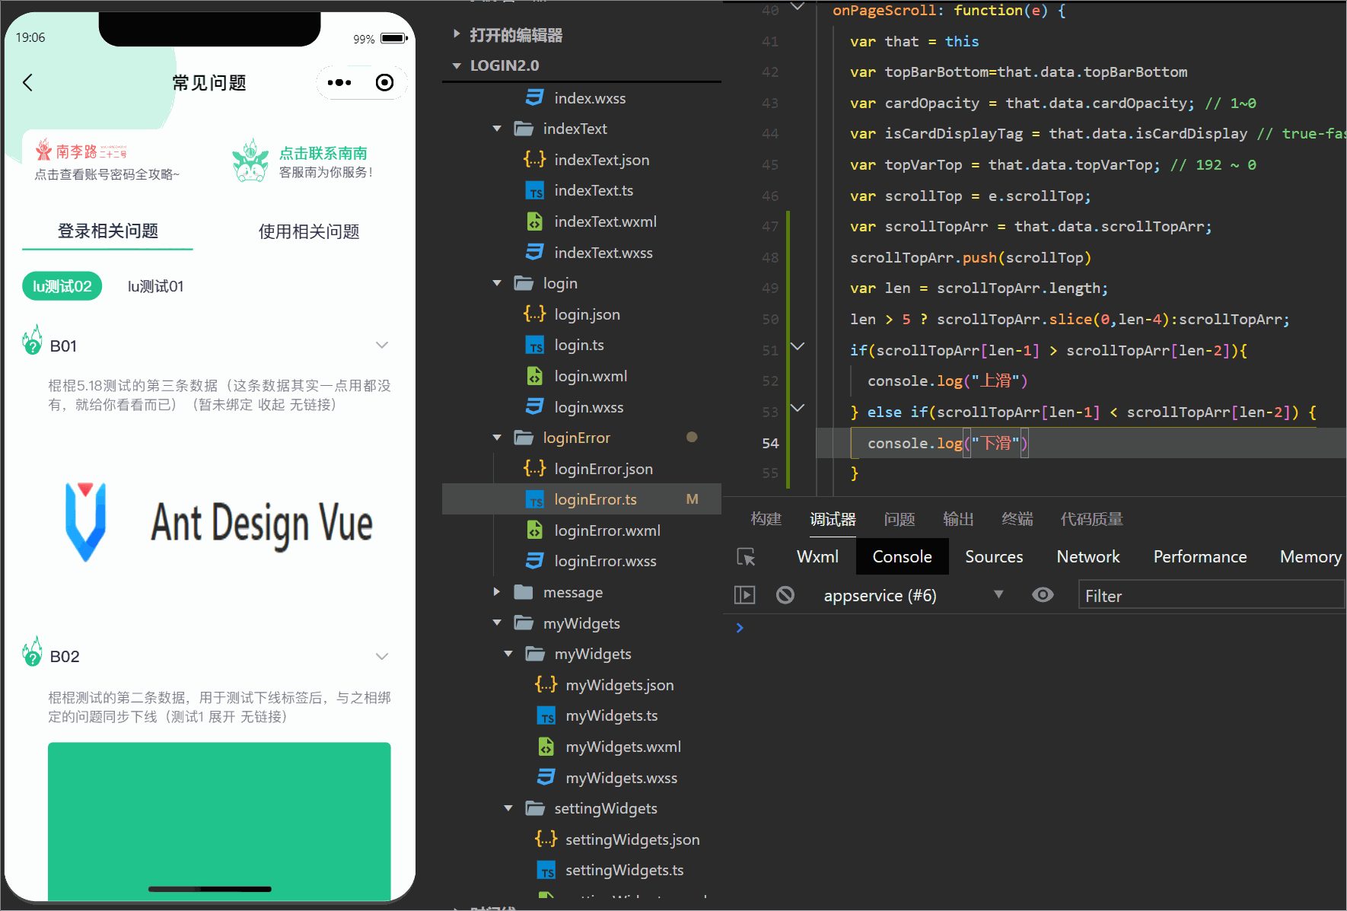The width and height of the screenshot is (1347, 911).
Task: Switch to the 输出 panel tab
Action: [958, 519]
